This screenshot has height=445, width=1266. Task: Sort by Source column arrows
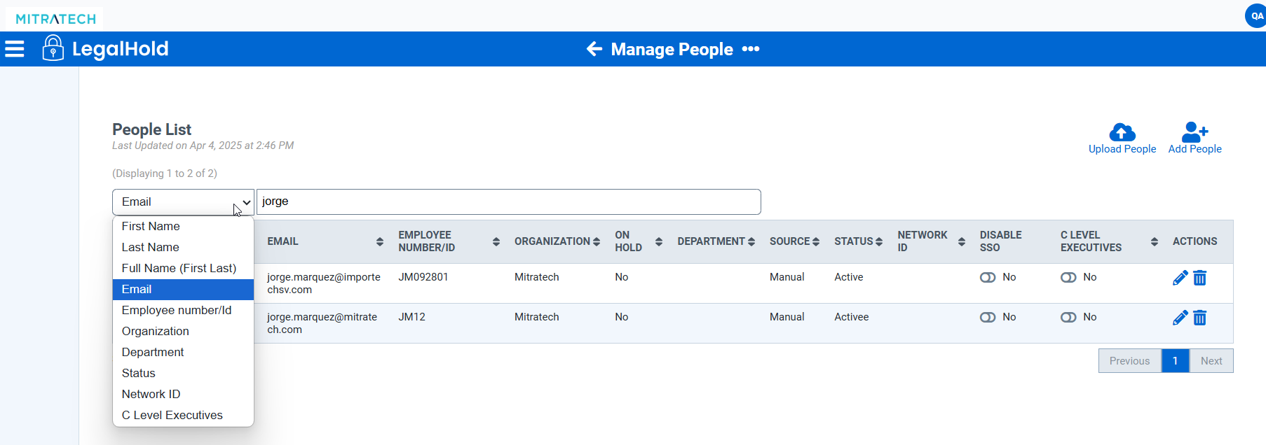(x=816, y=241)
